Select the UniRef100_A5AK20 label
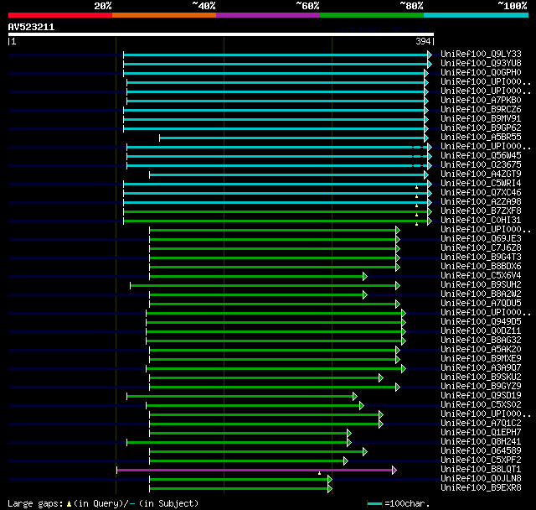The height and width of the screenshot is (510, 536). (x=481, y=350)
